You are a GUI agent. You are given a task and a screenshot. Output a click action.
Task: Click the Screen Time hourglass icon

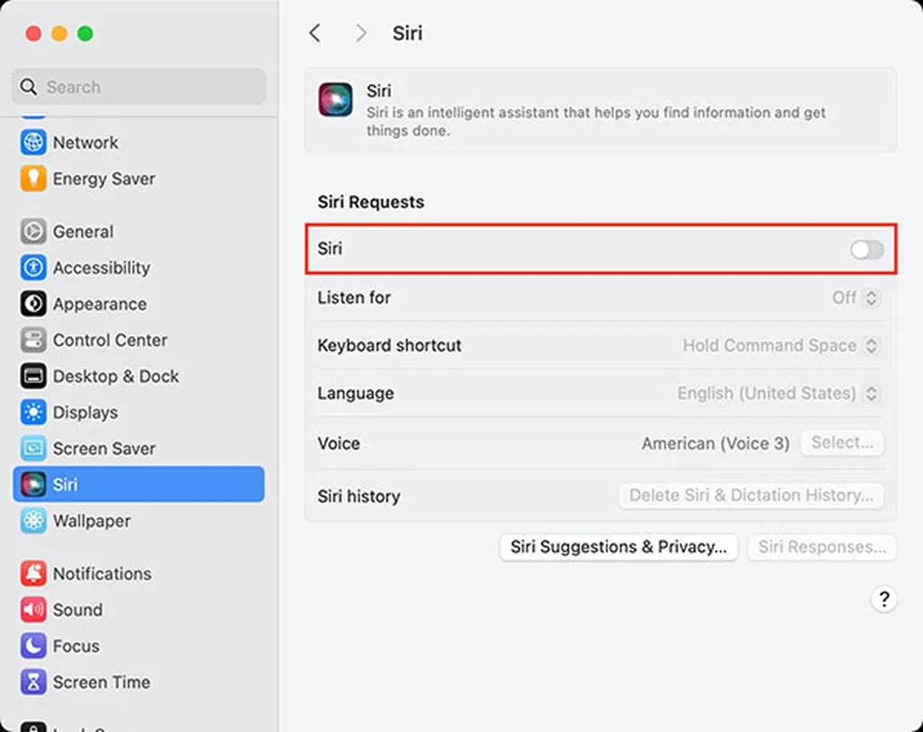(33, 682)
